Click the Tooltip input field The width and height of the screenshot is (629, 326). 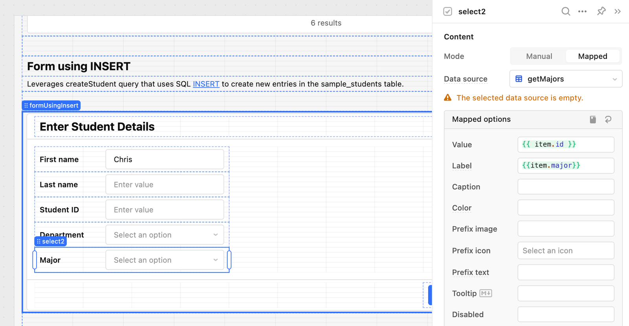pos(566,293)
